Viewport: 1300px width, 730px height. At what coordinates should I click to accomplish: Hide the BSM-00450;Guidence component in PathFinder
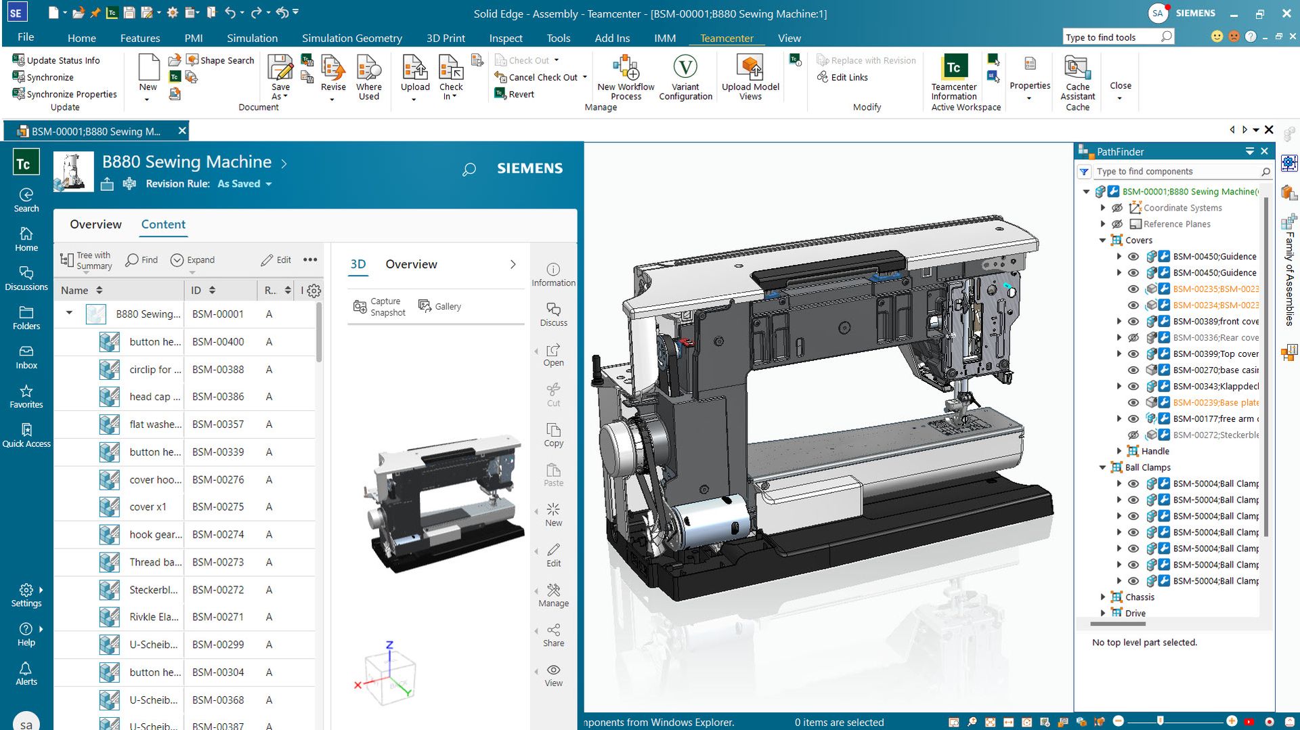1134,256
